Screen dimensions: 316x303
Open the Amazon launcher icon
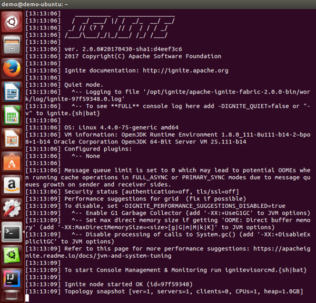[12, 185]
